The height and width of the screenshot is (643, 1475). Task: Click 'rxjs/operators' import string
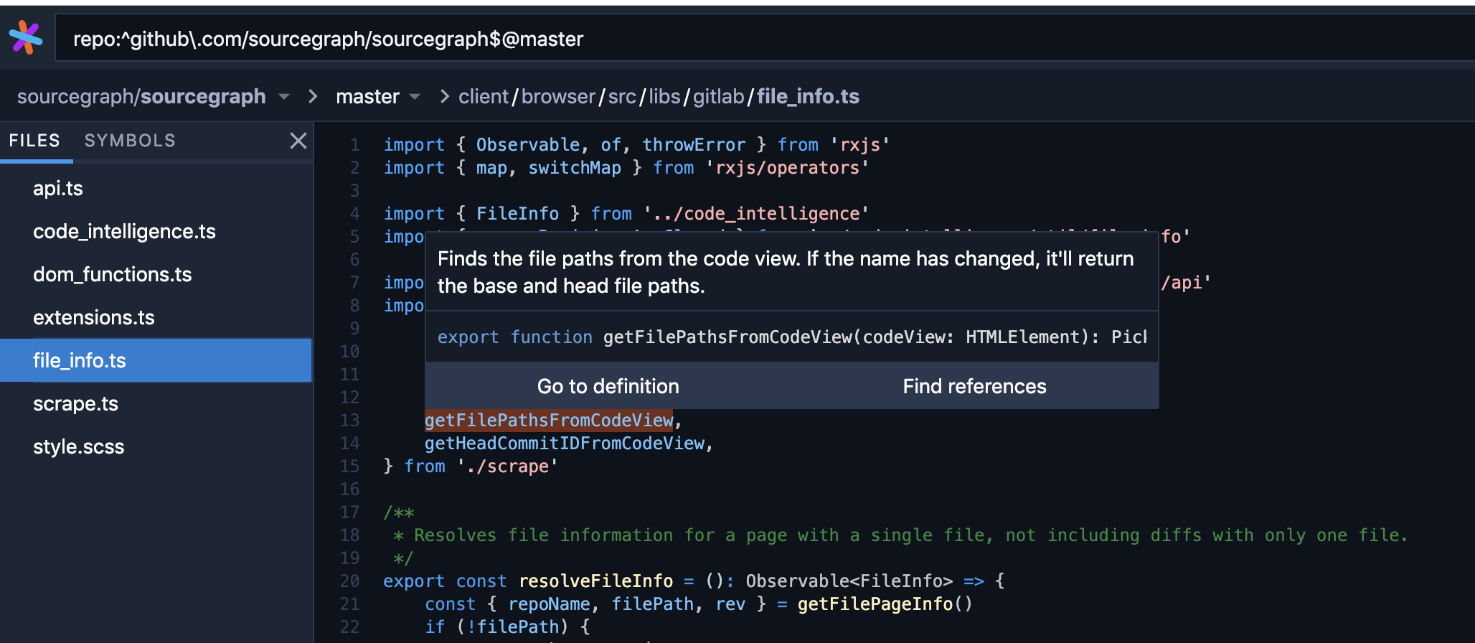coord(787,168)
